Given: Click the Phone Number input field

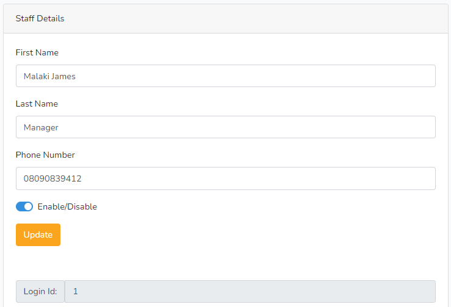Looking at the screenshot, I should click(225, 178).
